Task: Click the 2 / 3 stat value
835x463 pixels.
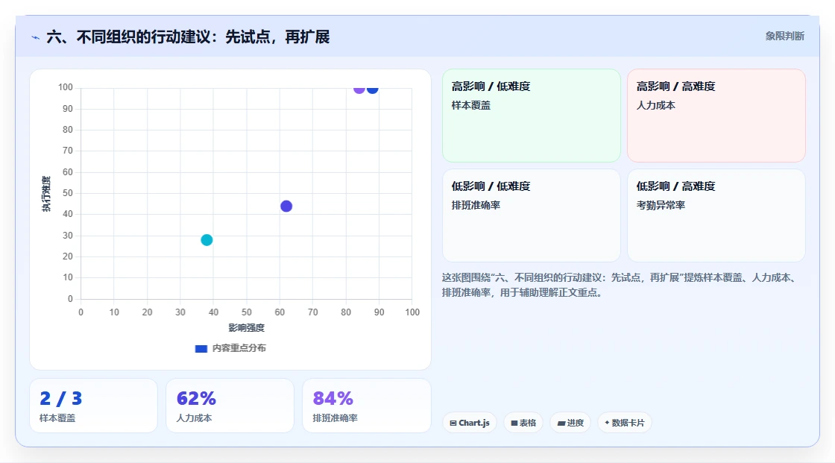Action: coord(60,399)
